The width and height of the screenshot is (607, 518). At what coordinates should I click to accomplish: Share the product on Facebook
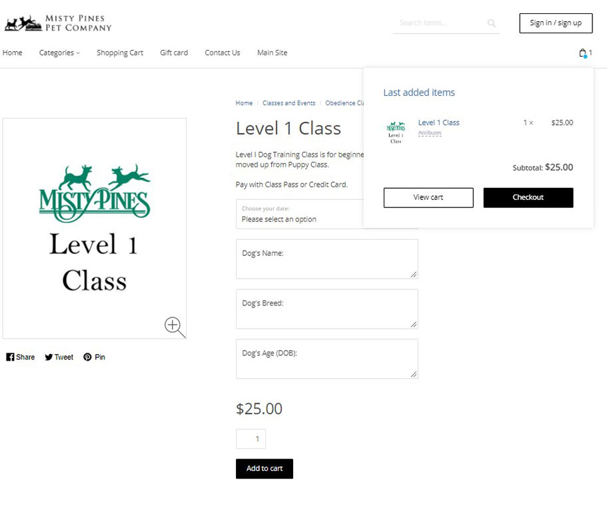(x=21, y=357)
